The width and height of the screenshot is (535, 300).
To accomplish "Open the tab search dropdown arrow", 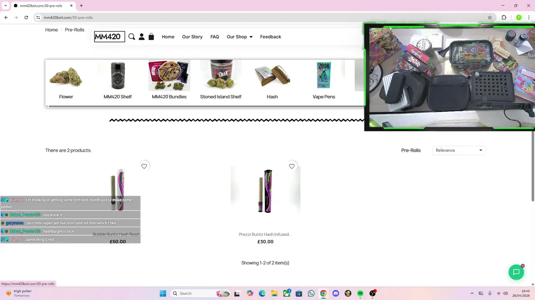I will 5,6.
